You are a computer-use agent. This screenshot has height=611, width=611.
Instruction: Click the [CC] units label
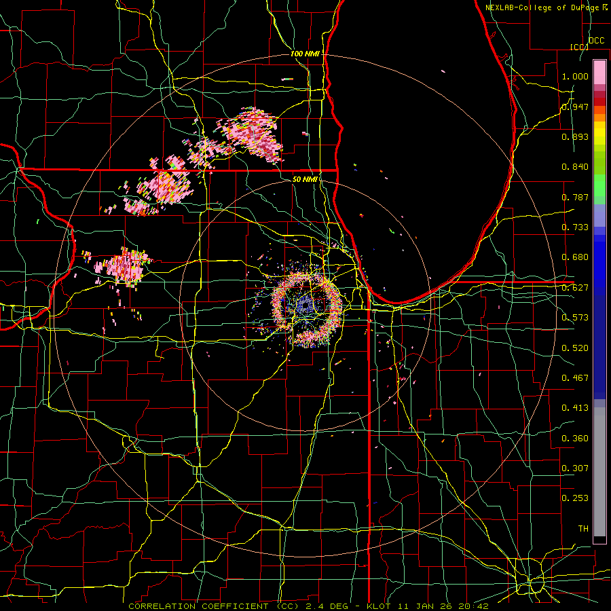[579, 47]
